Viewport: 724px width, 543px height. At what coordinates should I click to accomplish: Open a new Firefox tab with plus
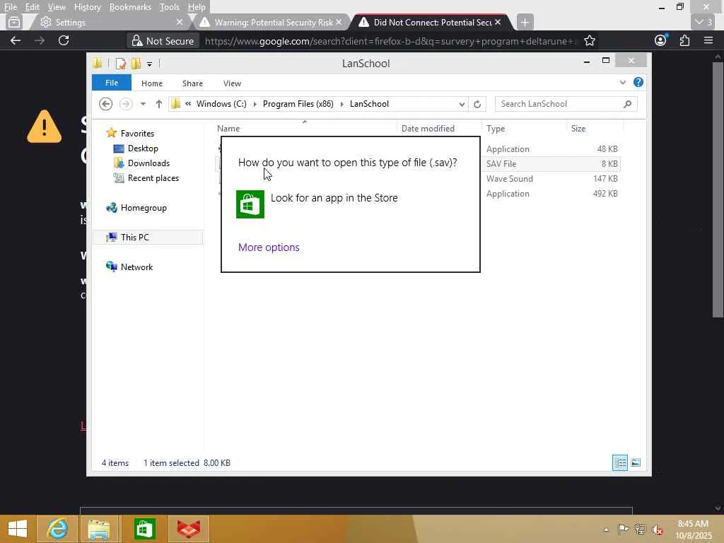click(x=525, y=22)
